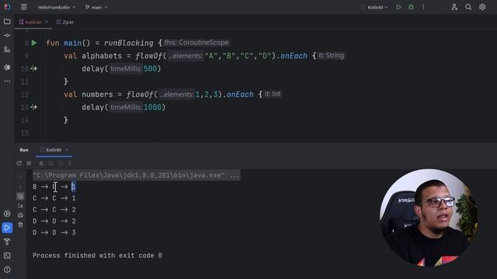Open the Kotlin.kt run configuration dropdown
497x279 pixels.
[374, 7]
